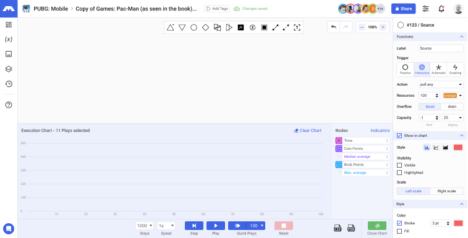Set trigger to Passive
Image resolution: width=468 pixels, height=238 pixels.
405,69
